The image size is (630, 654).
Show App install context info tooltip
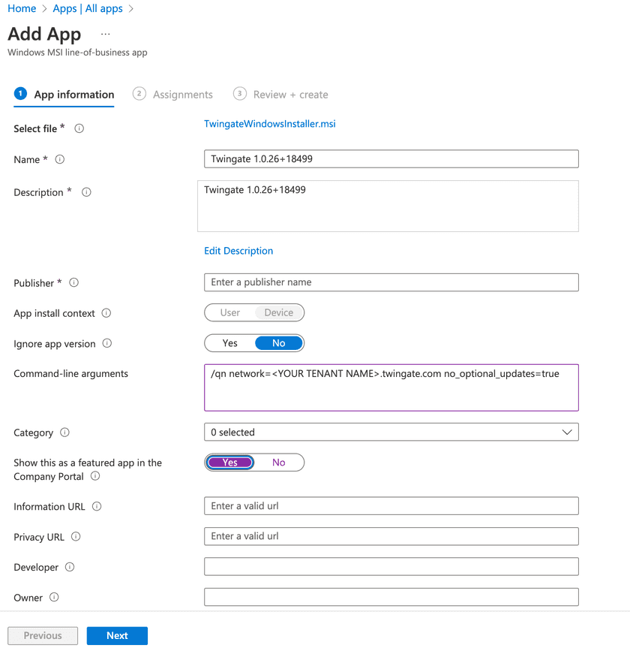(106, 313)
